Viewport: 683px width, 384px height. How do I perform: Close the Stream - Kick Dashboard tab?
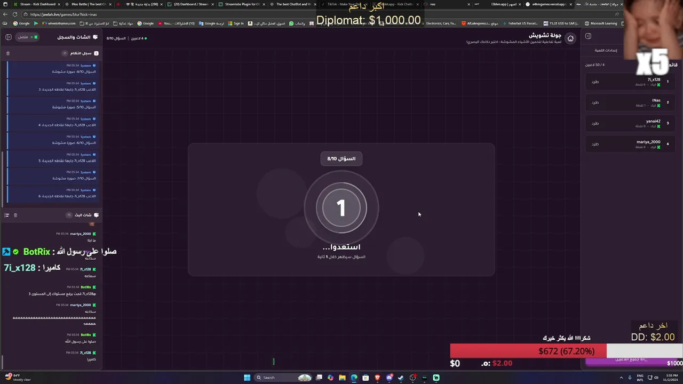click(59, 4)
